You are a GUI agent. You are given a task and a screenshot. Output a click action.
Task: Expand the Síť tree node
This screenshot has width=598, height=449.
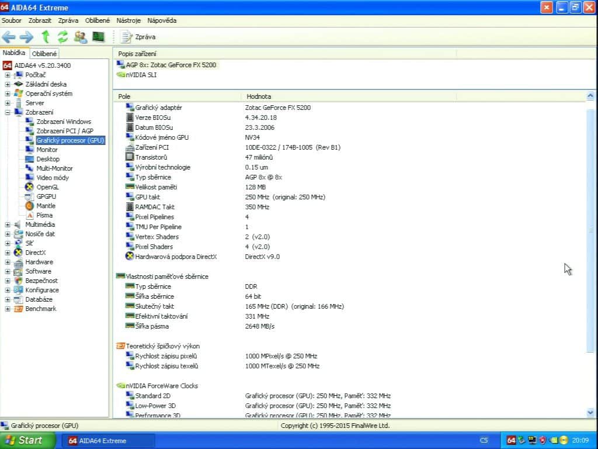[x=7, y=243]
